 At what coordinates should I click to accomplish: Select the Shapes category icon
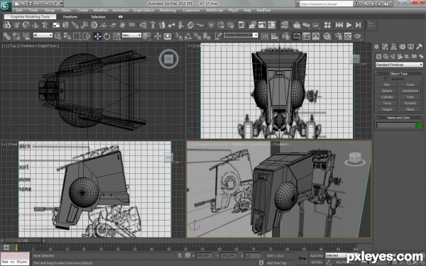(386, 57)
